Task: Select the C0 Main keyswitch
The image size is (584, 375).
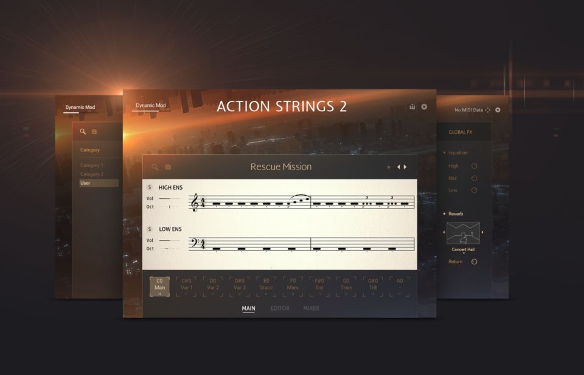Action: pos(159,286)
